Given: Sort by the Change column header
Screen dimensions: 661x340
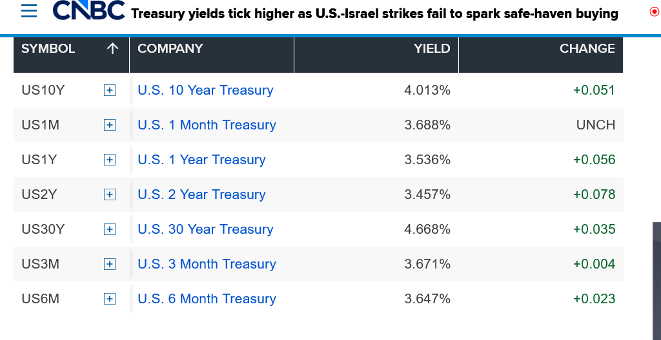Looking at the screenshot, I should coord(587,49).
